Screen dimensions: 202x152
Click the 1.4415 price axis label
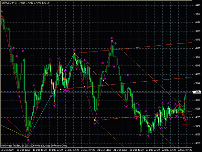pos(197,5)
